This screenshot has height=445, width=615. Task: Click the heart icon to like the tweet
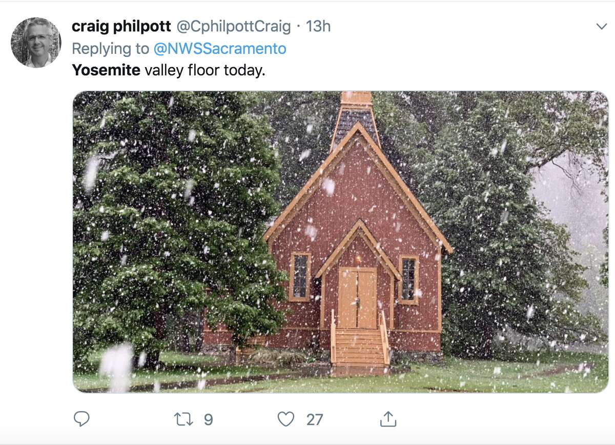[285, 419]
